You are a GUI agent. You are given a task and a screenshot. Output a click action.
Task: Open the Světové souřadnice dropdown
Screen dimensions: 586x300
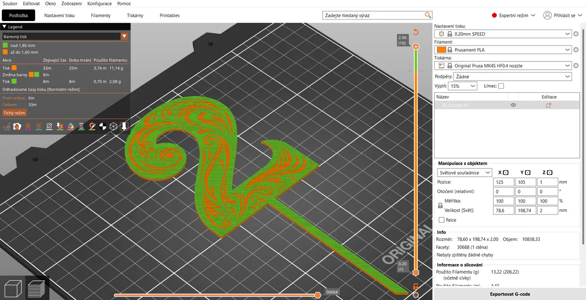coord(465,173)
